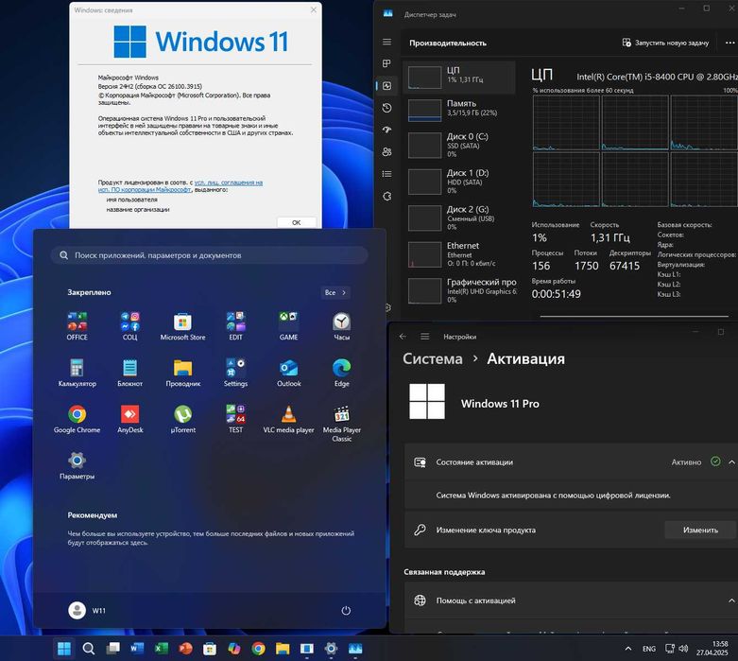Open Details page in Task Manager sidebar
Viewport: 738px width, 661px height.
point(386,174)
